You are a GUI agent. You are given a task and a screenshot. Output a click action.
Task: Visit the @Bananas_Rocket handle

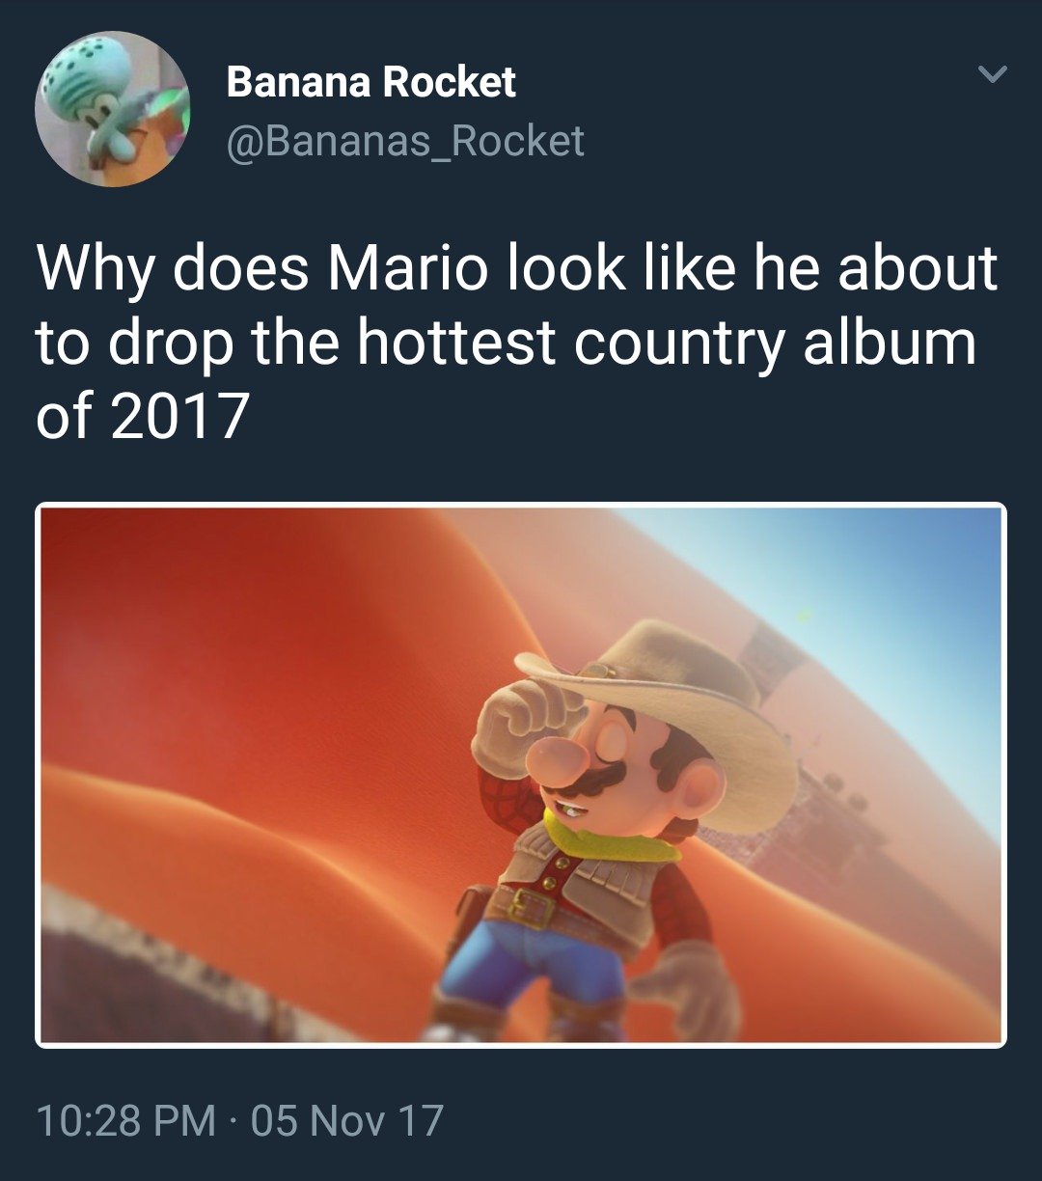coord(405,142)
